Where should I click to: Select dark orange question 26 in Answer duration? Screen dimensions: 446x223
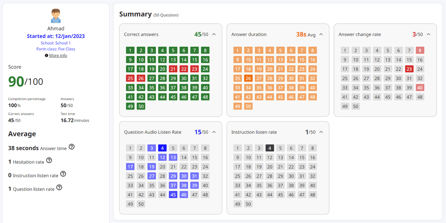[248, 78]
